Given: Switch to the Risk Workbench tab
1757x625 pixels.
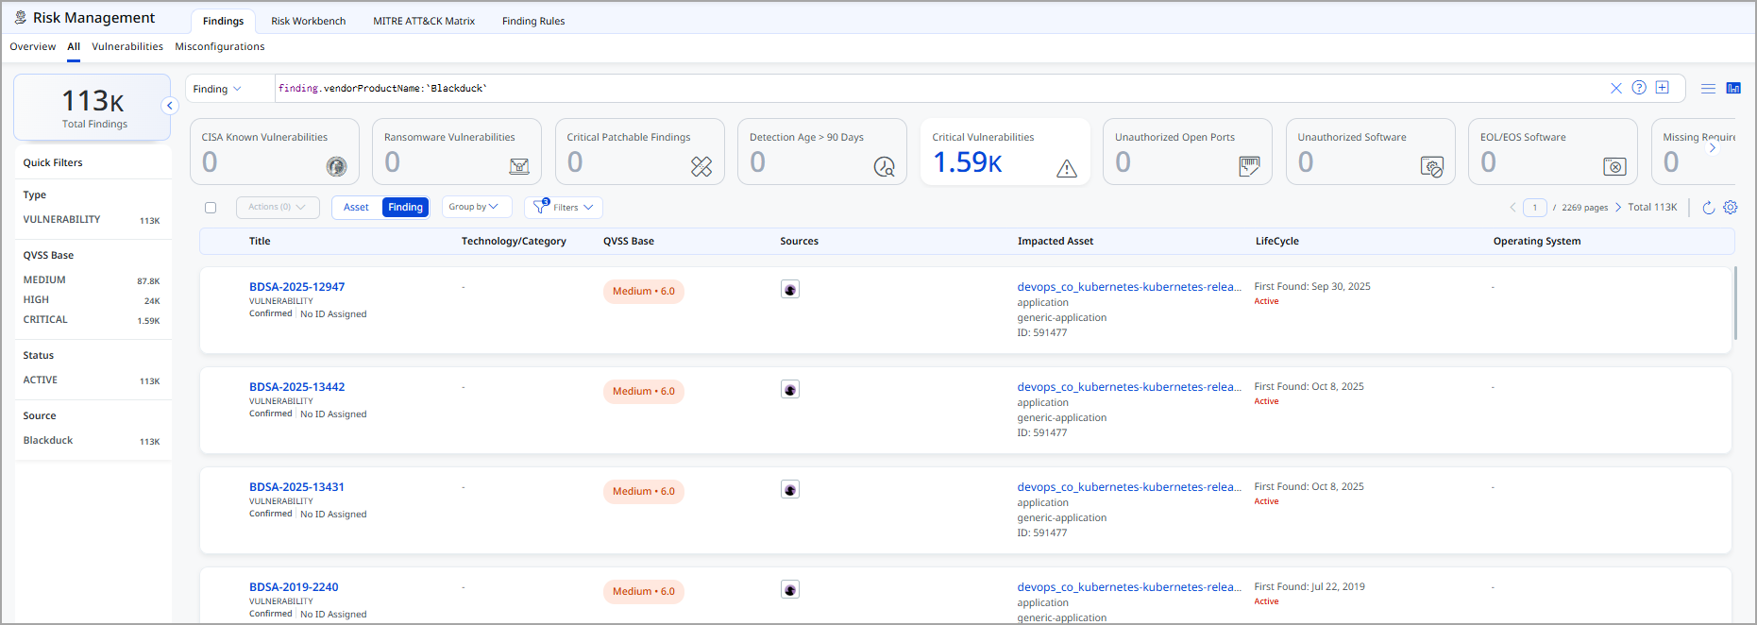Looking at the screenshot, I should click(x=308, y=21).
